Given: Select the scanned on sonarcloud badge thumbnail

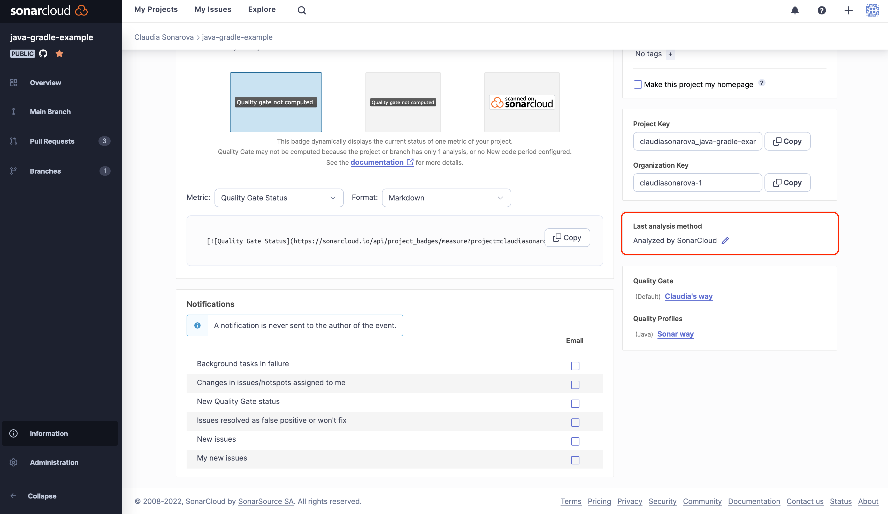Looking at the screenshot, I should (522, 102).
